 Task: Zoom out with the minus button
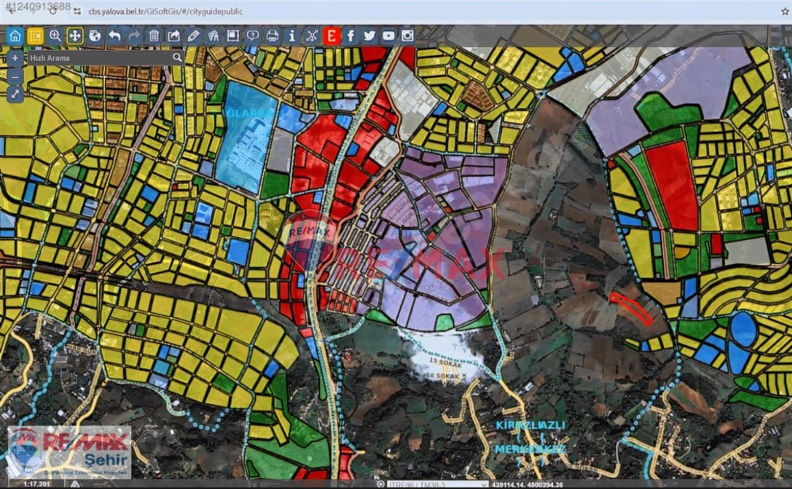coord(16,76)
